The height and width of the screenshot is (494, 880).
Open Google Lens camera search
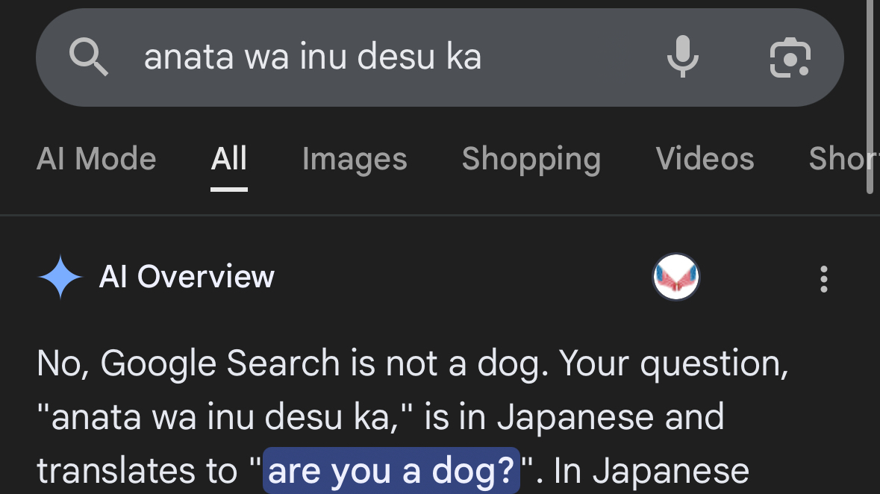(790, 57)
